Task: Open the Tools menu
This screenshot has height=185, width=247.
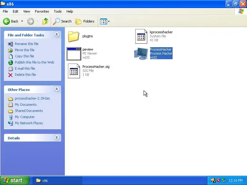Action: 58,11
